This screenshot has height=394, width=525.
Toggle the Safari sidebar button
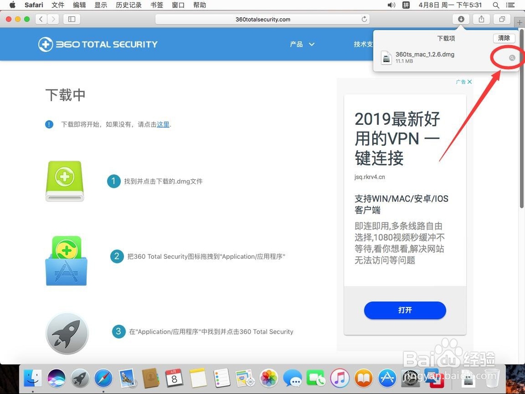tap(71, 19)
